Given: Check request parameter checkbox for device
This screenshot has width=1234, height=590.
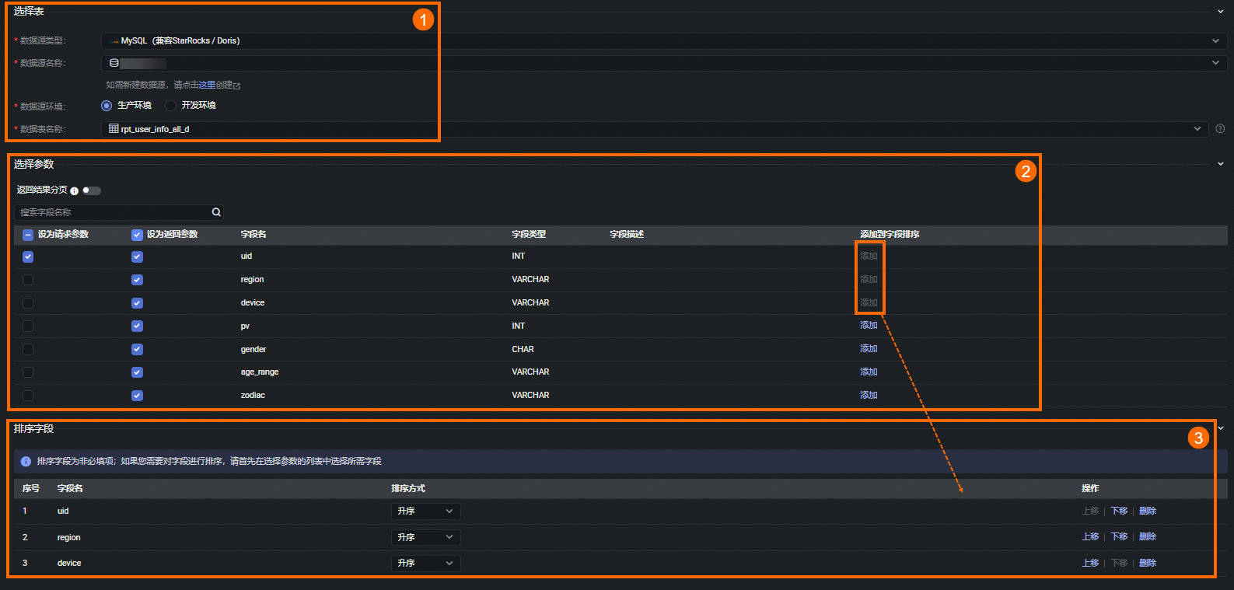Looking at the screenshot, I should pos(28,303).
